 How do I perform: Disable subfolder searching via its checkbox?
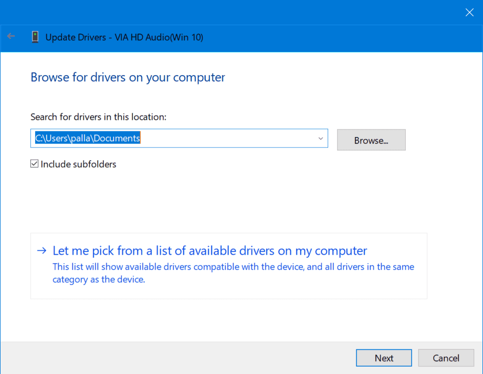click(x=34, y=163)
